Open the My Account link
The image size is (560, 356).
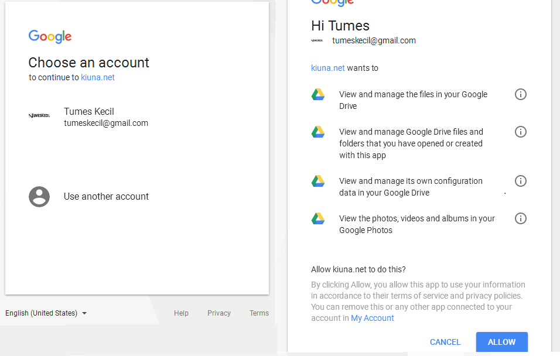(x=373, y=318)
